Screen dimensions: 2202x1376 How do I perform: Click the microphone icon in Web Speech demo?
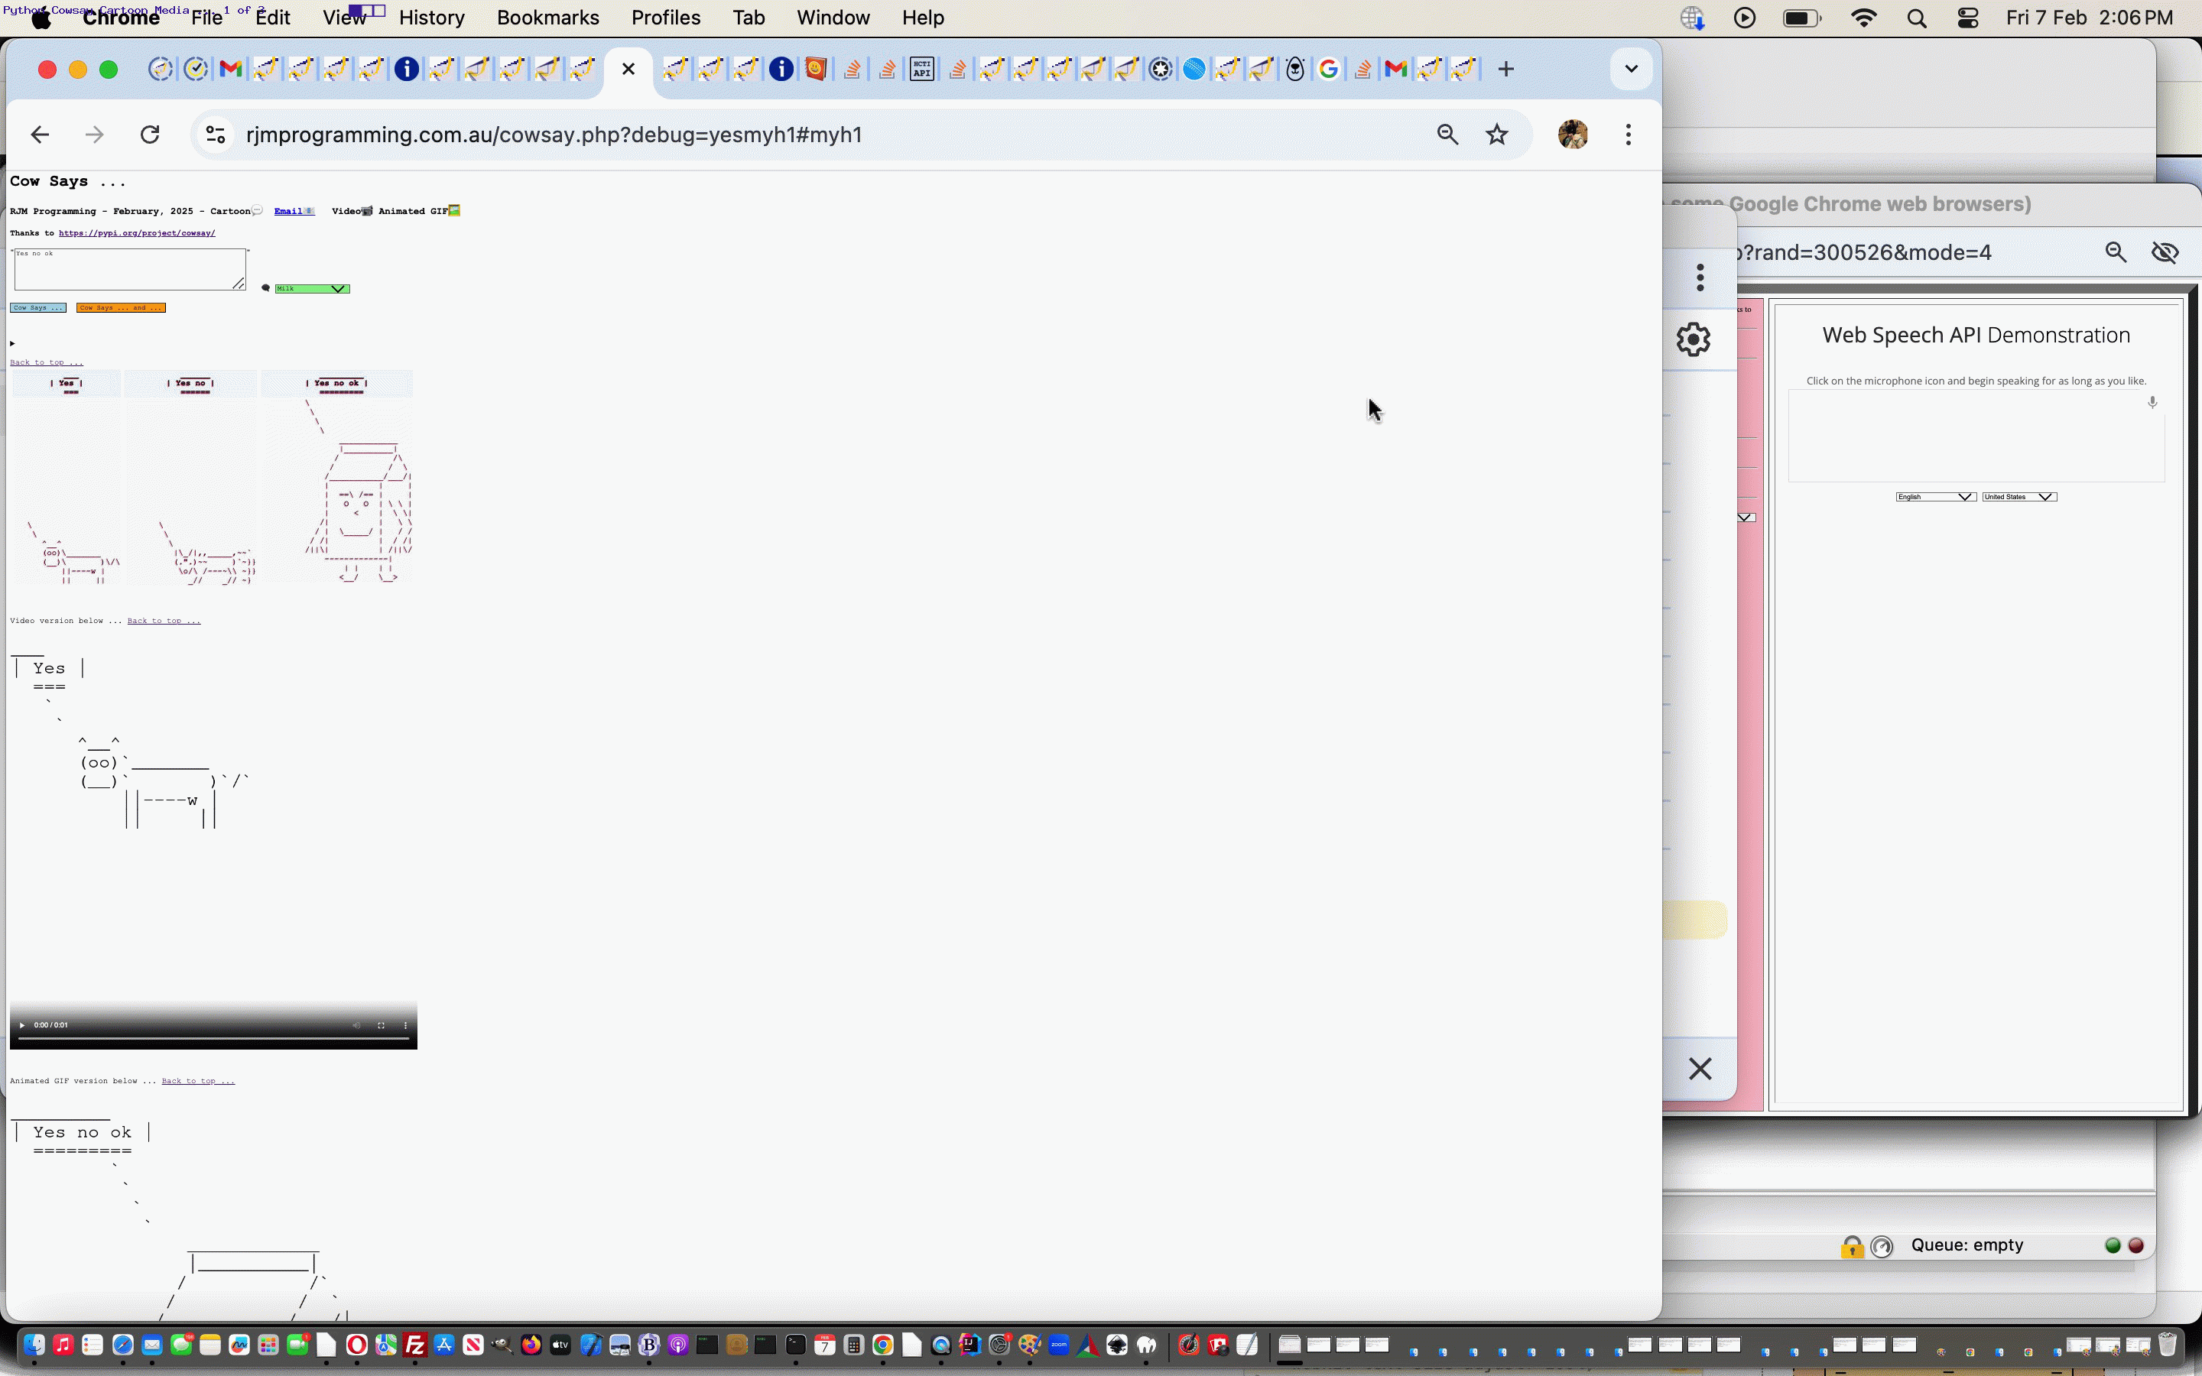[x=2152, y=402]
